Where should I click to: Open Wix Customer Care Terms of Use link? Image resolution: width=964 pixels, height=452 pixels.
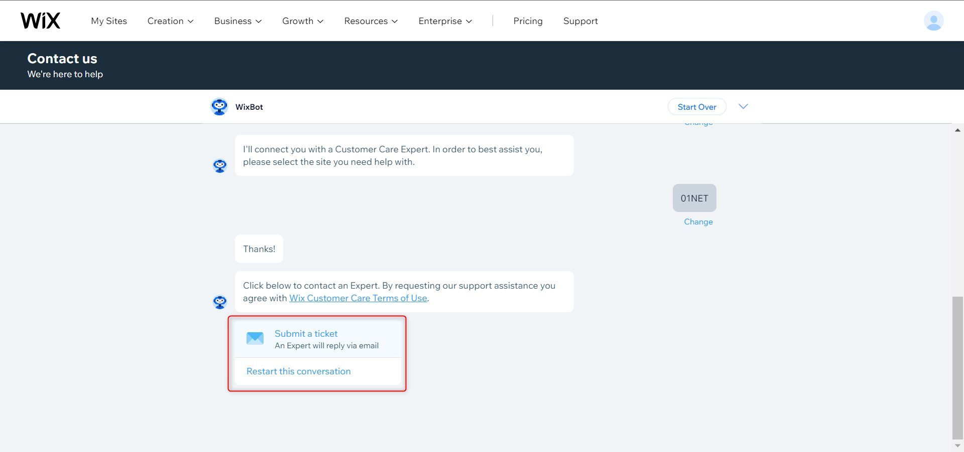[358, 298]
